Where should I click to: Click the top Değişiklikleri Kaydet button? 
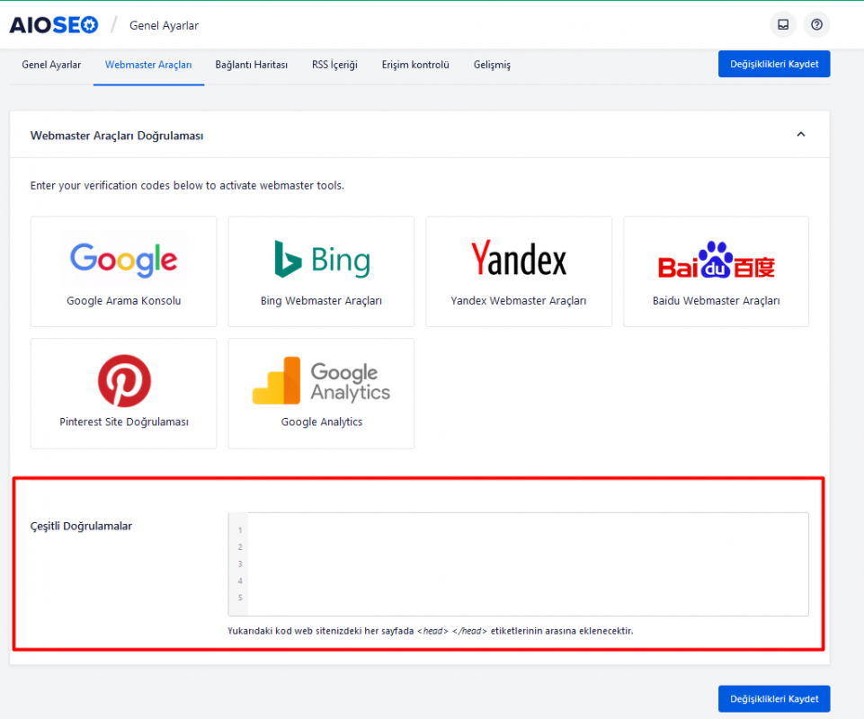(773, 64)
